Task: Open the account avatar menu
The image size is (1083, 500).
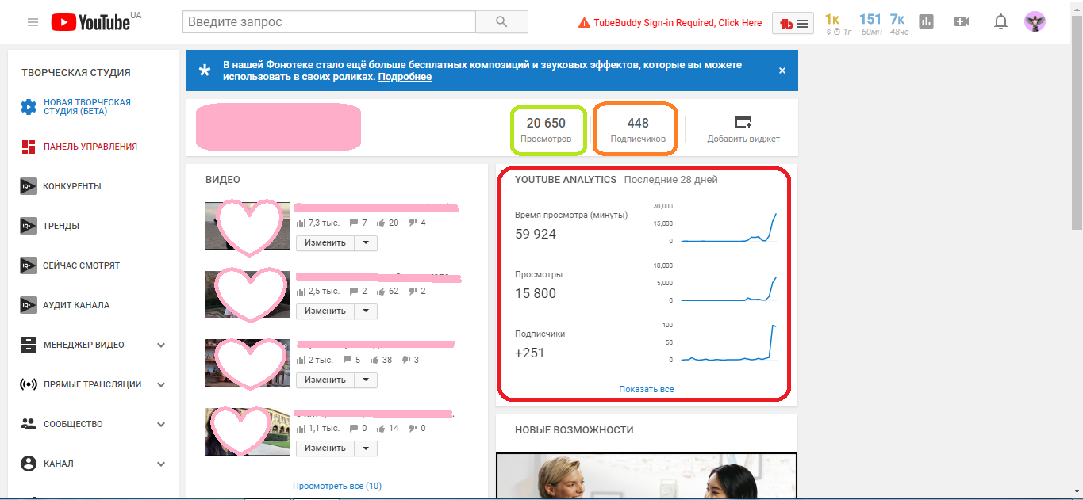Action: tap(1035, 22)
